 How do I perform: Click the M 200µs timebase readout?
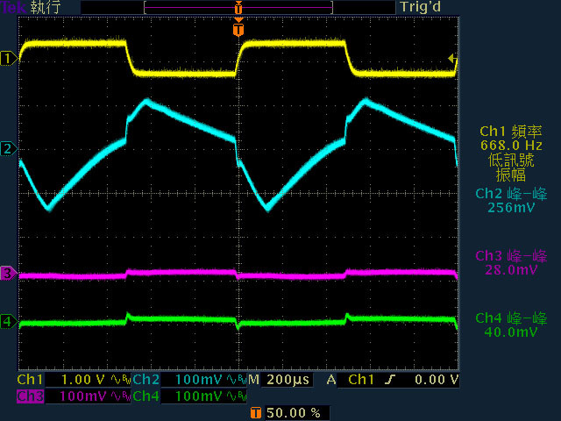tap(279, 380)
